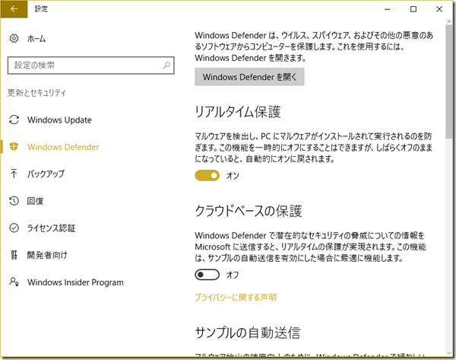Turn off the リアルタイム保護 toggle
This screenshot has width=456, height=360.
point(207,175)
